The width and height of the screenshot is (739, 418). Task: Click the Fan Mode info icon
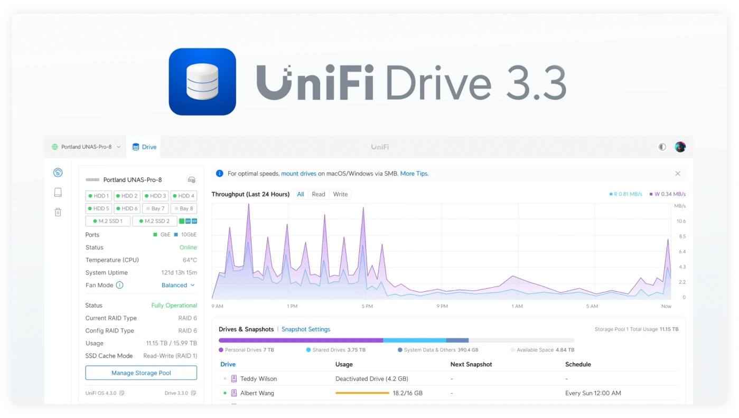pyautogui.click(x=119, y=285)
